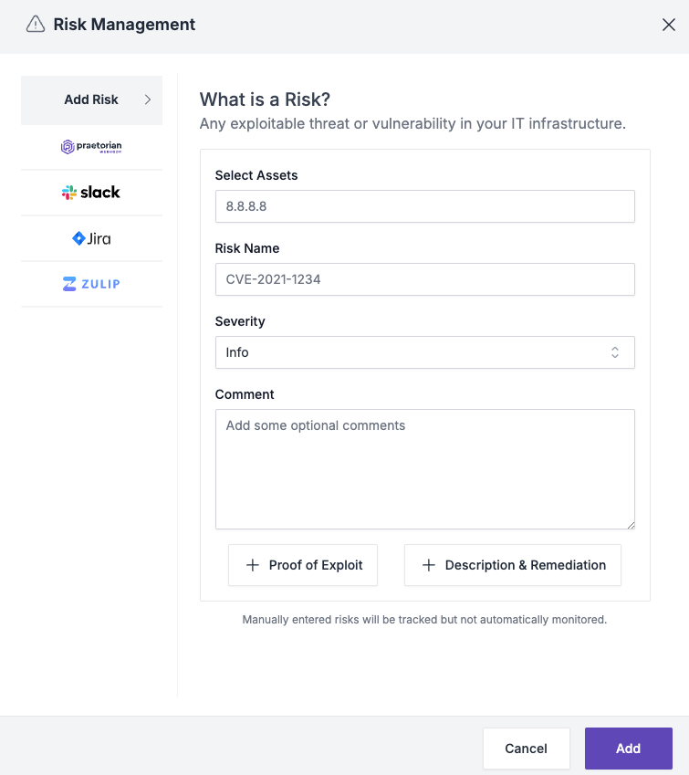Click Cancel to dismiss the form
Screen dimensions: 689x775
click(x=526, y=748)
